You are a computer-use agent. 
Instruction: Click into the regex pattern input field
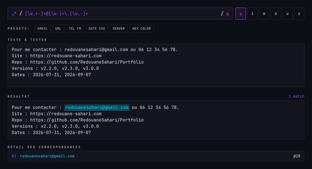point(120,14)
